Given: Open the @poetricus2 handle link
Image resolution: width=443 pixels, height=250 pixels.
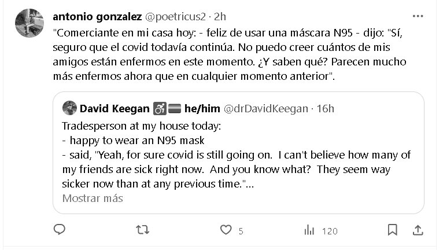Looking at the screenshot, I should pos(179,16).
